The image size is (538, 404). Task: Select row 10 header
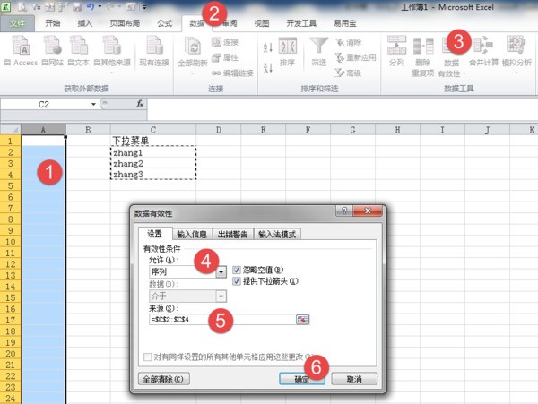point(10,242)
